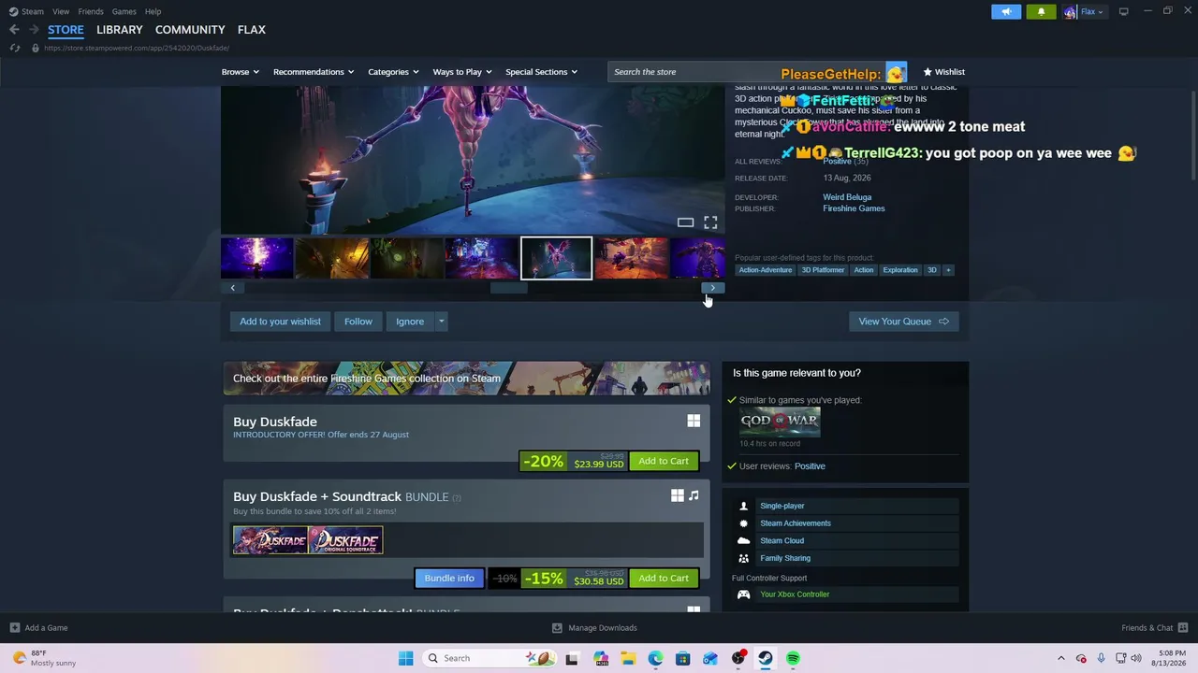The image size is (1198, 673).
Task: Click the 3D Platformer tag
Action: point(823,270)
